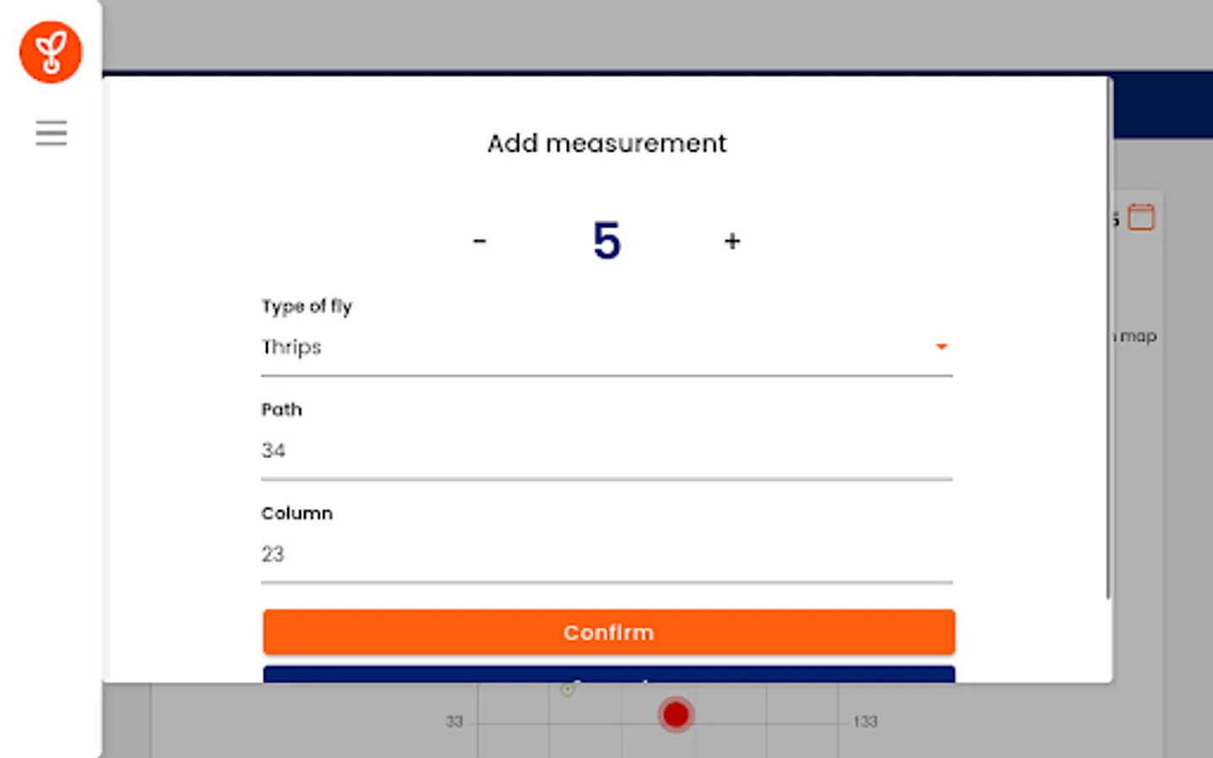The width and height of the screenshot is (1213, 758).
Task: Click the measurement count number 5
Action: 606,242
